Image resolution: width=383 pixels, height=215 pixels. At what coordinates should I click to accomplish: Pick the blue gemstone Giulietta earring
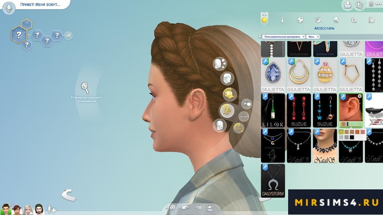coord(273,75)
